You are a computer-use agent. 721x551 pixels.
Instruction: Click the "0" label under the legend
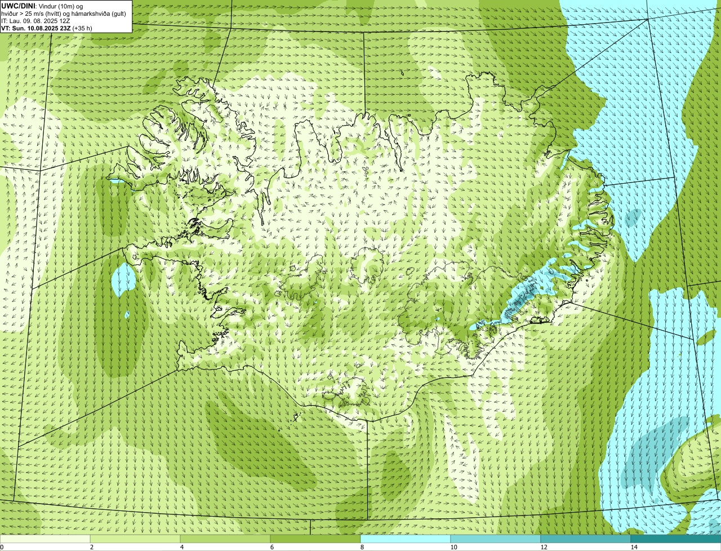2,547
